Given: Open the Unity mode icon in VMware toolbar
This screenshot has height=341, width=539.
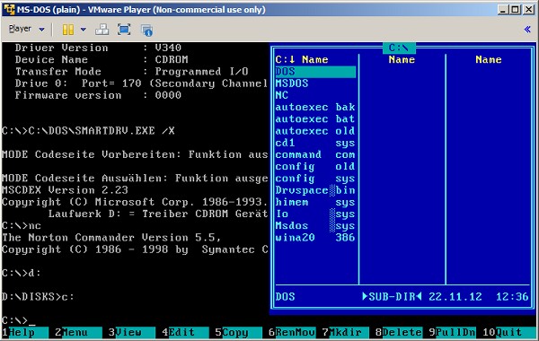Looking at the screenshot, I should pyautogui.click(x=147, y=30).
